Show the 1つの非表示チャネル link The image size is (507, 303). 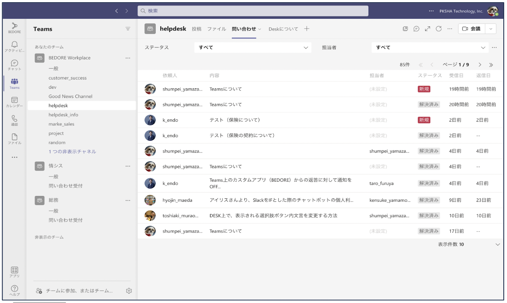point(72,151)
